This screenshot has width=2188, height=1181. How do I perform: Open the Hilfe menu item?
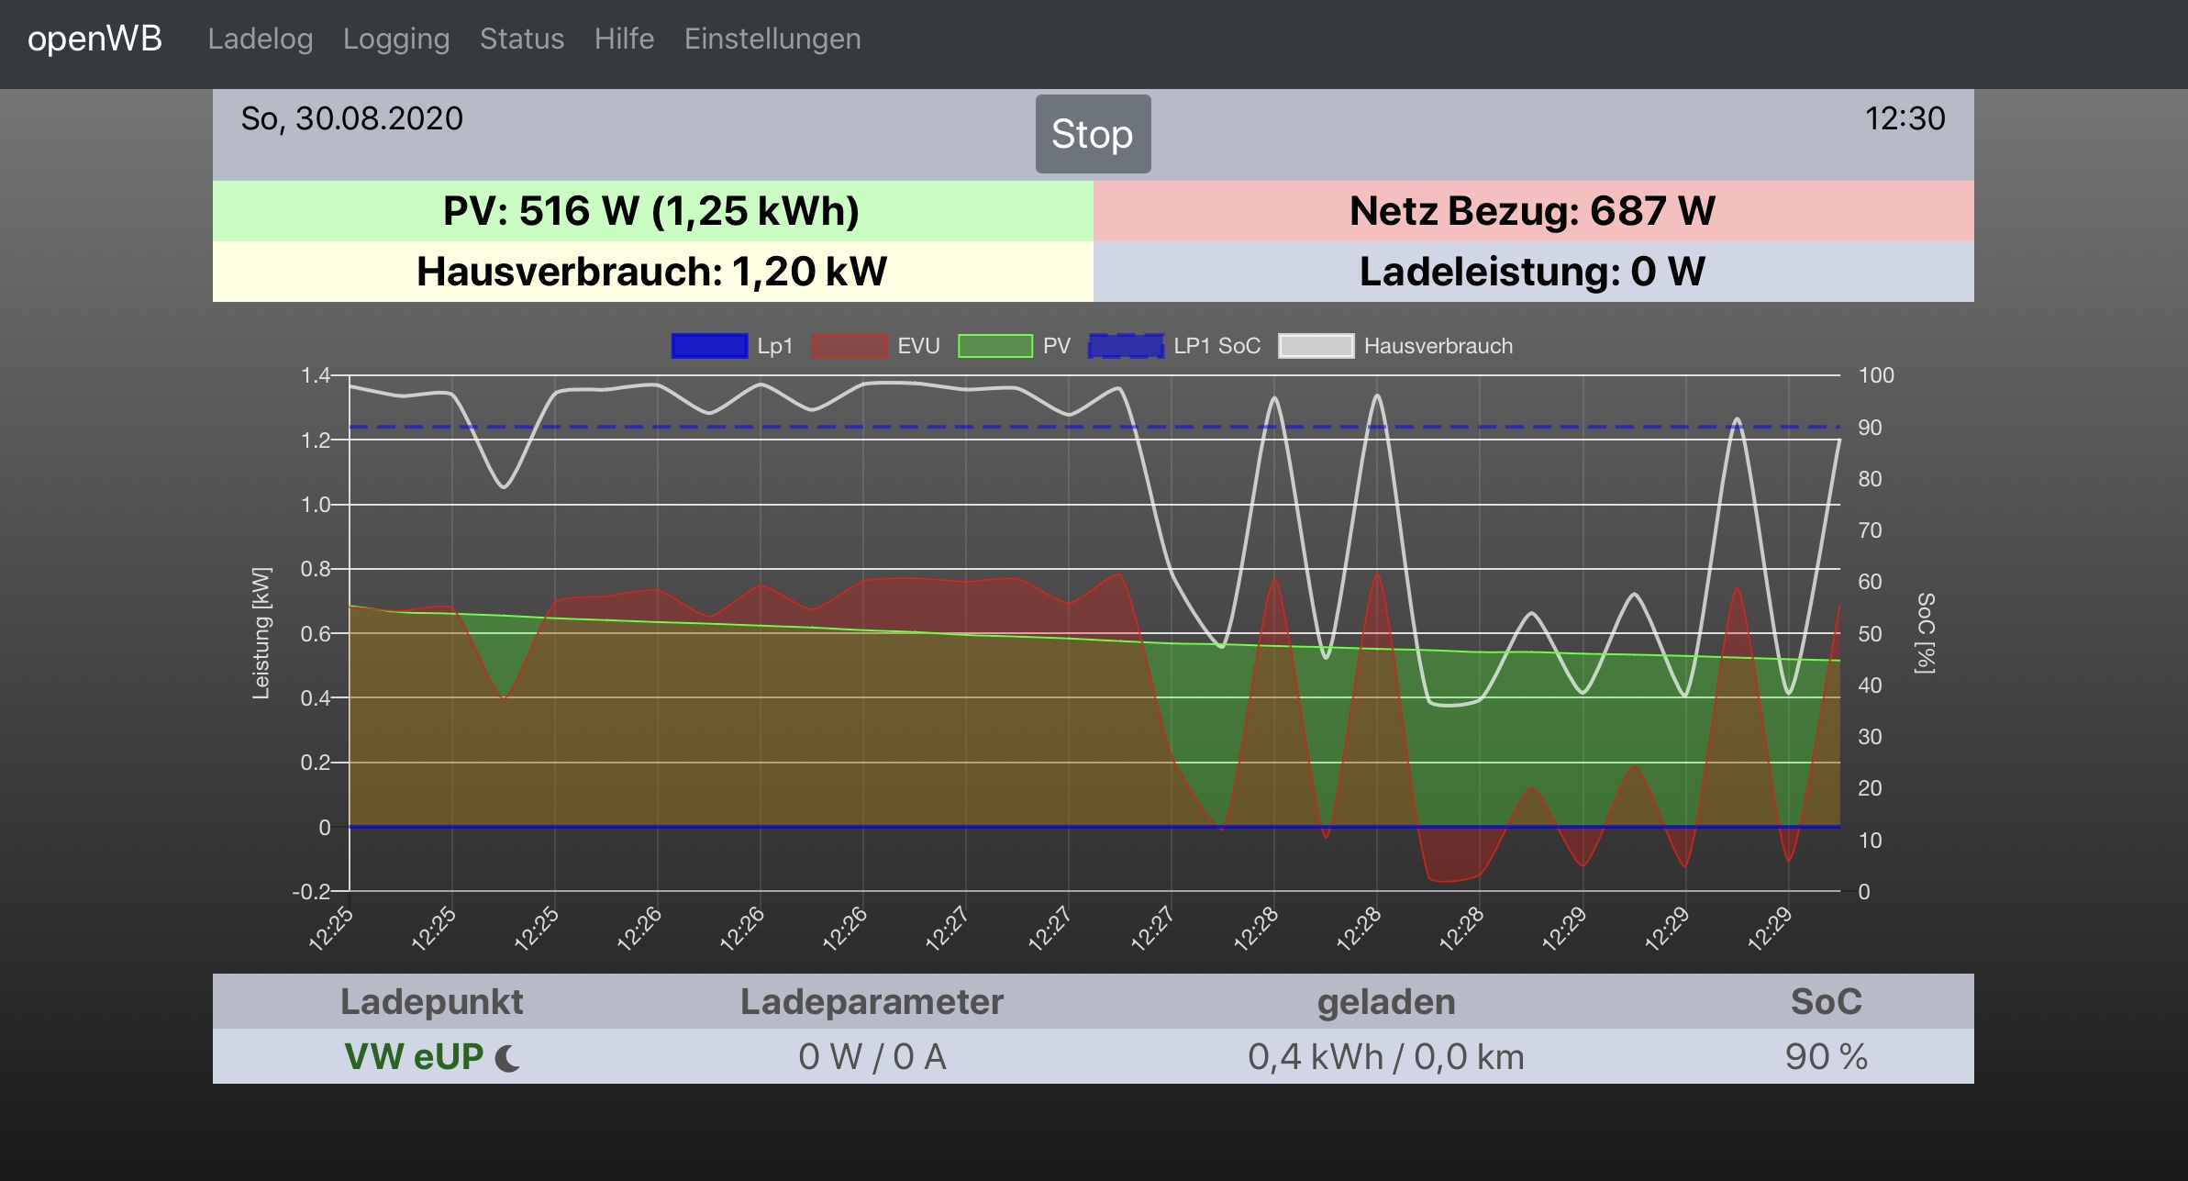coord(624,39)
